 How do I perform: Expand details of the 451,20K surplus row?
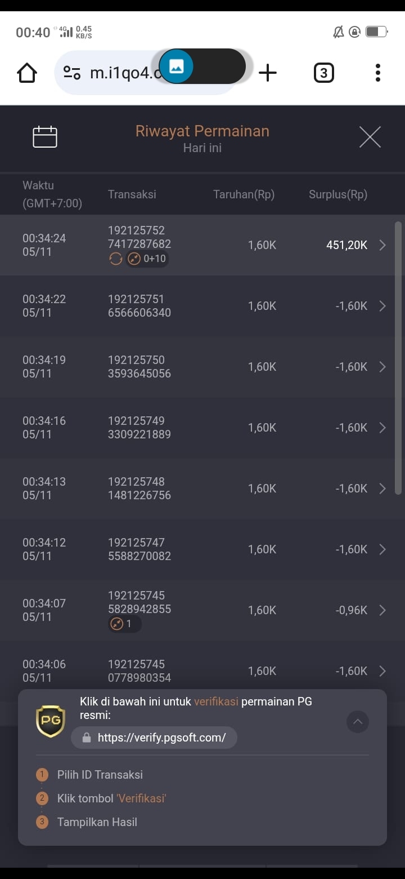(x=382, y=245)
